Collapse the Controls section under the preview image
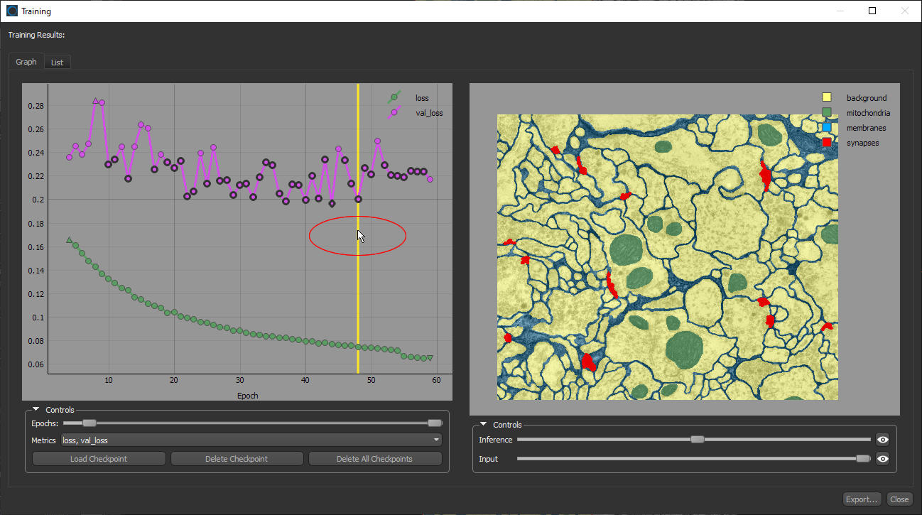The image size is (922, 515). (x=484, y=425)
